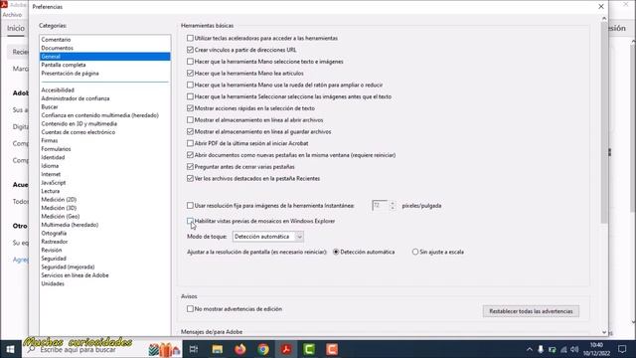Image resolution: width=636 pixels, height=358 pixels.
Task: Open the taskbar clock and date
Action: coord(596,349)
